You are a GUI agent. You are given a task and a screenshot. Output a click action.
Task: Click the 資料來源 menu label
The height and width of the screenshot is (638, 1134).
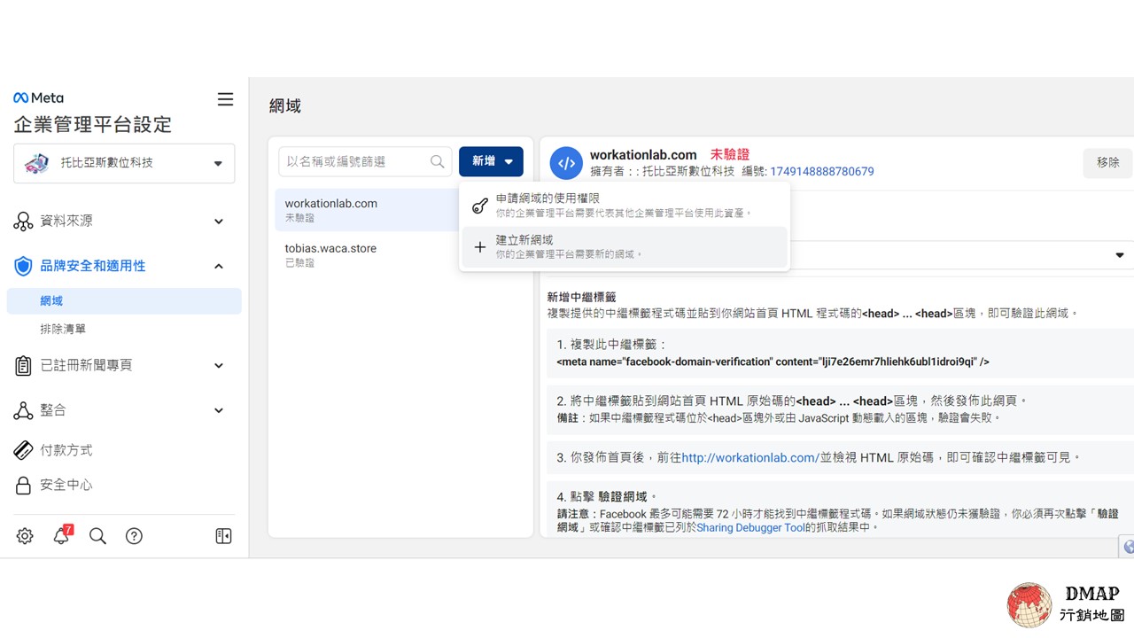coord(66,221)
